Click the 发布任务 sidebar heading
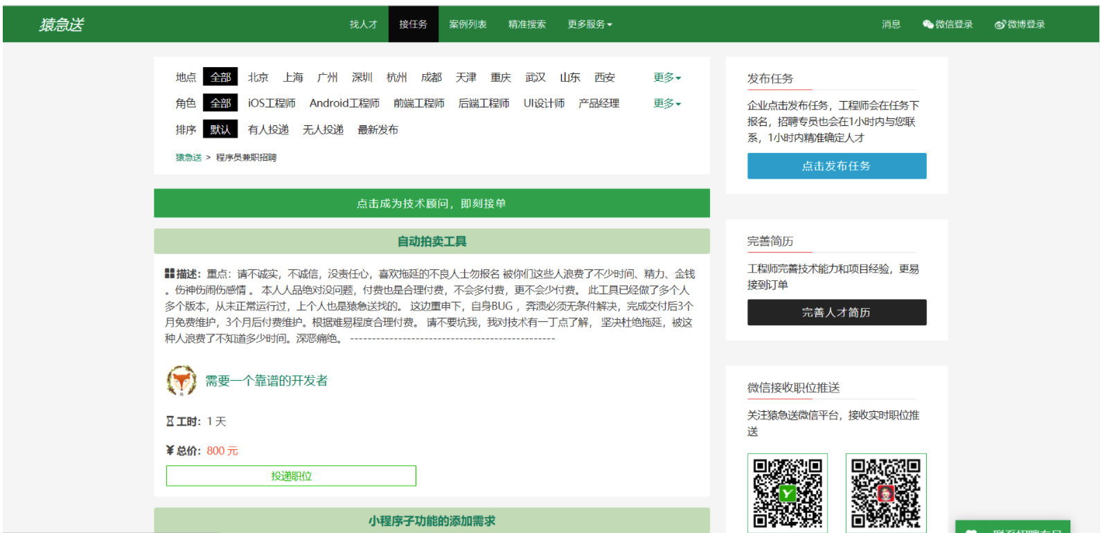 coord(770,78)
